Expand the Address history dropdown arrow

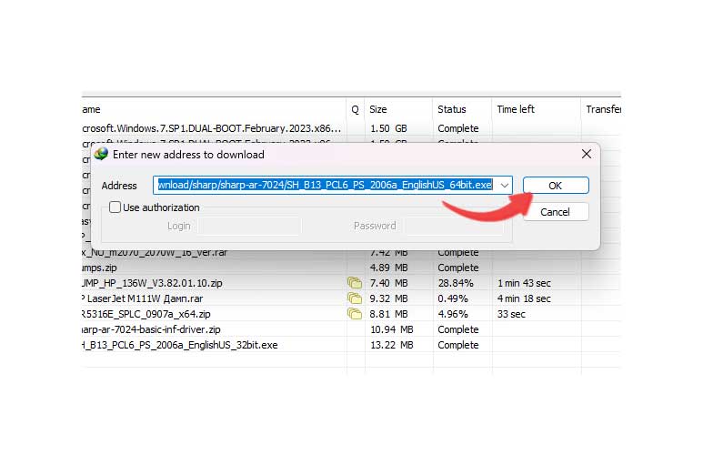point(505,186)
